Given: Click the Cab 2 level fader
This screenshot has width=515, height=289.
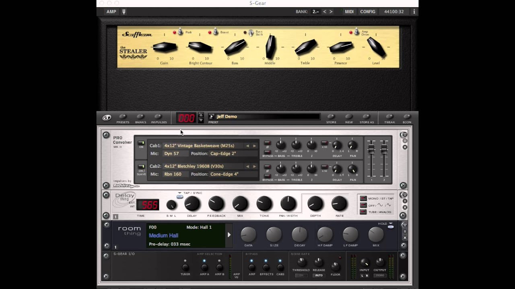Looking at the screenshot, I should point(384,149).
